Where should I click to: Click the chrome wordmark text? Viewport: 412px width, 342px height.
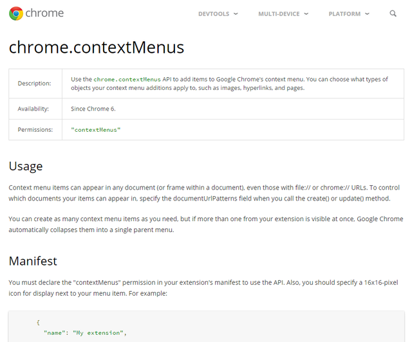pos(44,13)
